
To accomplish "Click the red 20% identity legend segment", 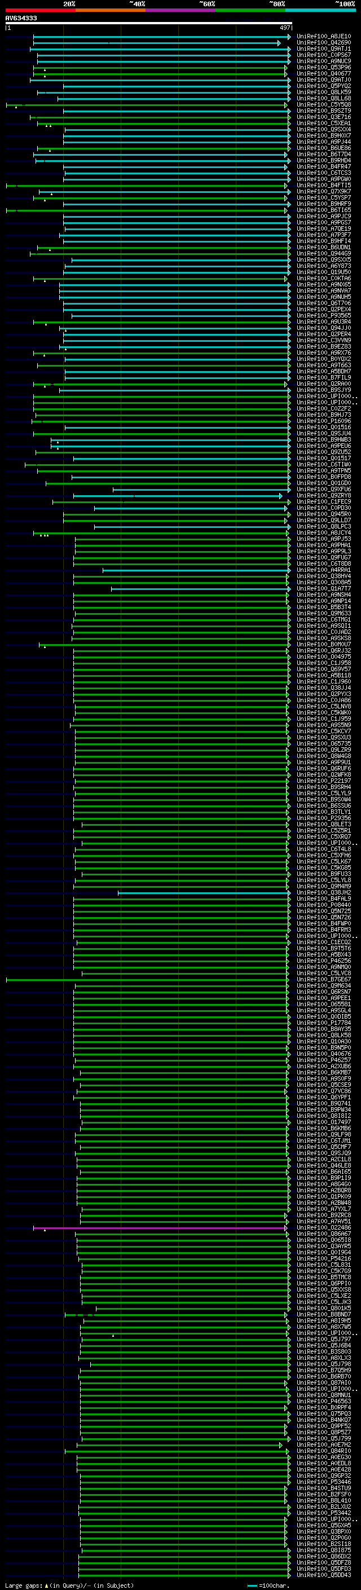I will [x=41, y=11].
